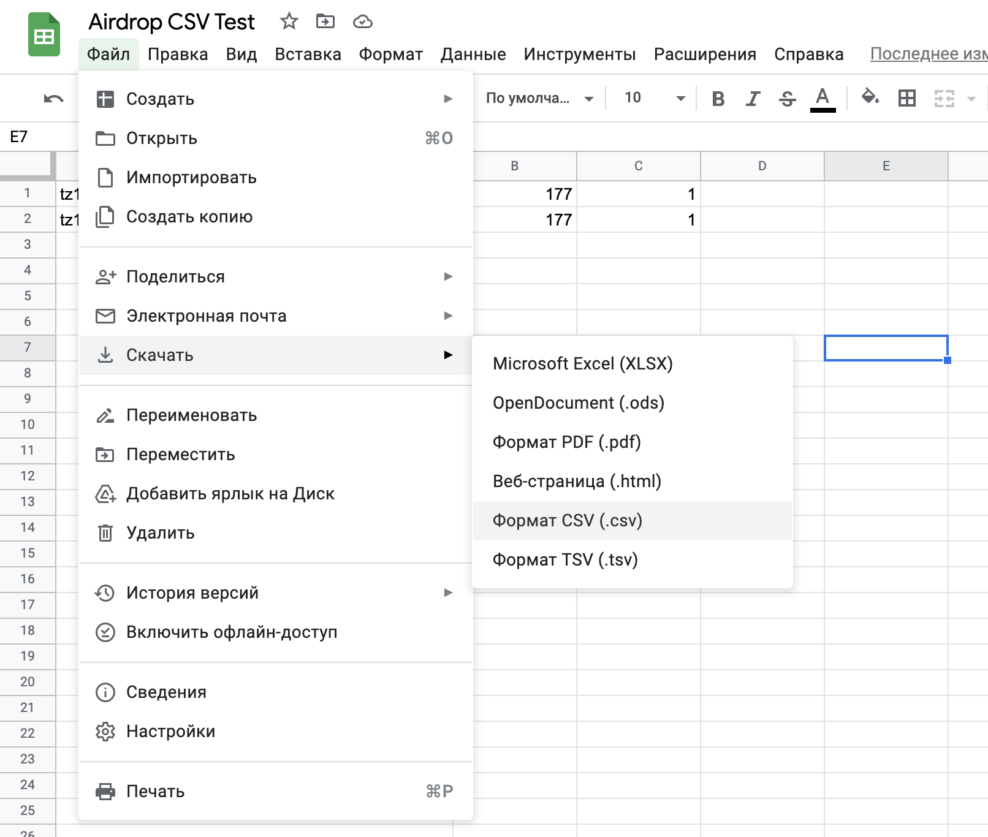Click the move to folder icon by title
Screen dimensions: 988x837
pyautogui.click(x=325, y=22)
